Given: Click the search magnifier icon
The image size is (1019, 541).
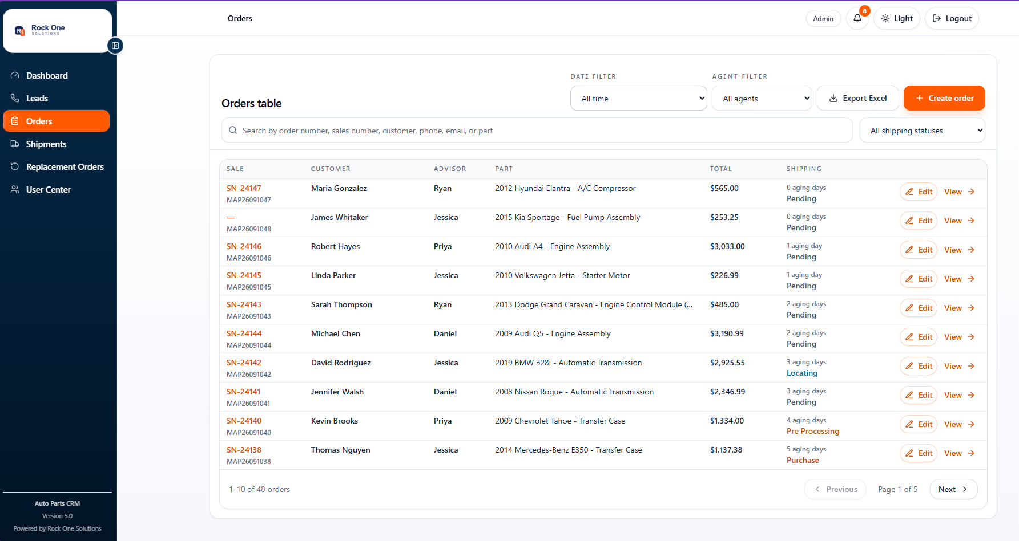Looking at the screenshot, I should pos(233,130).
